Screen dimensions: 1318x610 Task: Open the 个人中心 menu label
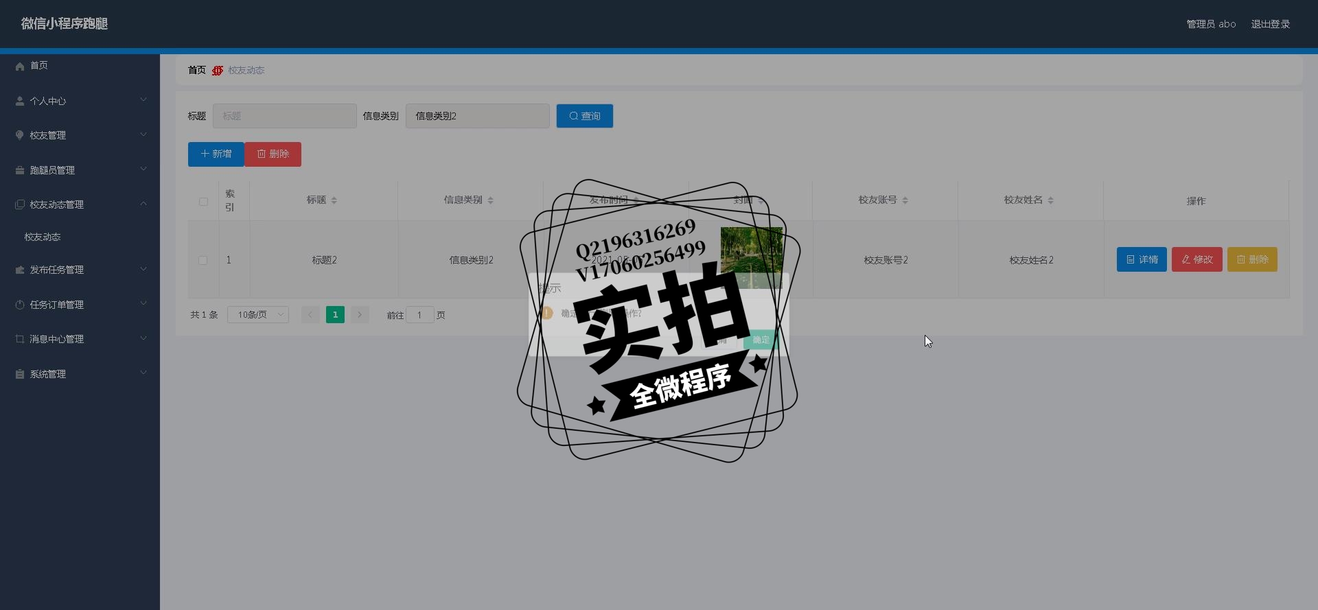(48, 102)
